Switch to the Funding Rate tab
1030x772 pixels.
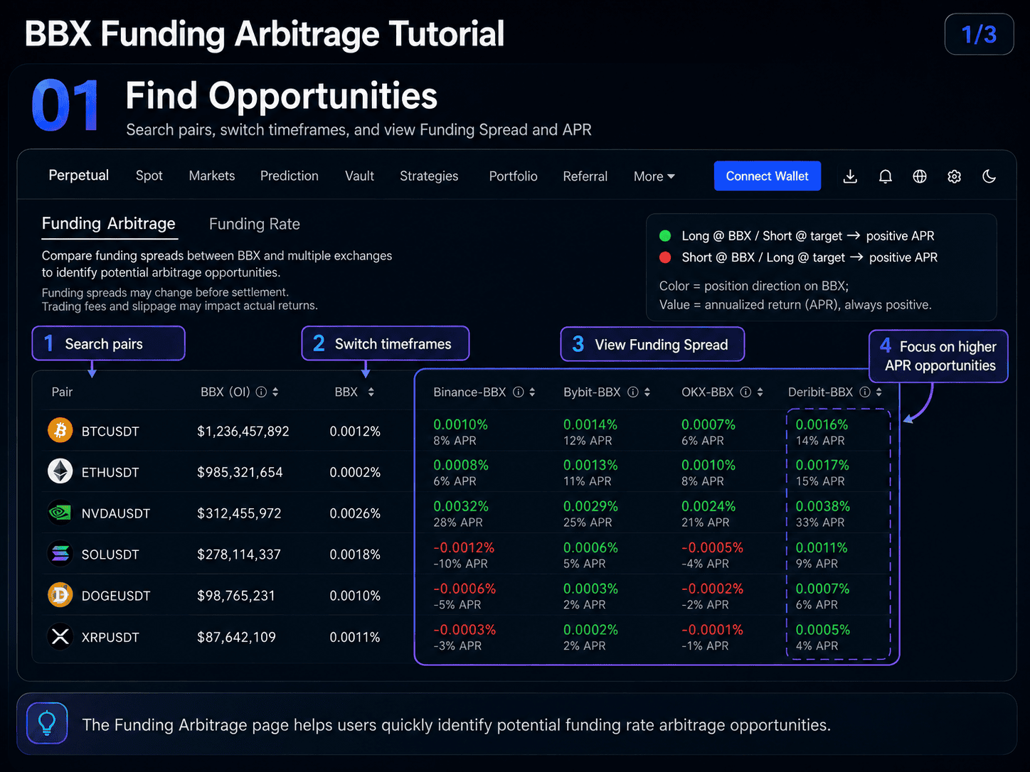click(x=255, y=225)
